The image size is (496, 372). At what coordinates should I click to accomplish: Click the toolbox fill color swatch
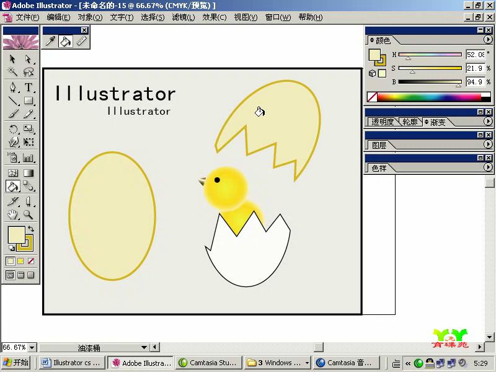coord(17,235)
